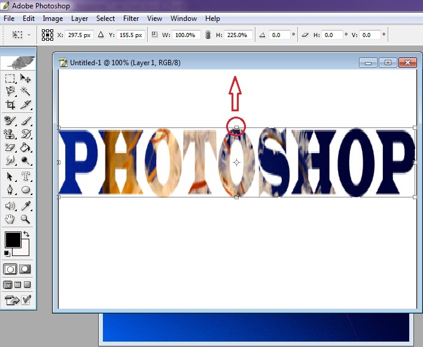Click the vertical skew V field
Viewport: 423px width, 347px height.
point(370,35)
